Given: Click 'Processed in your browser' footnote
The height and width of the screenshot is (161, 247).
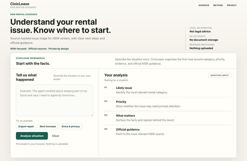Looking at the screenshot, I should (42, 144).
